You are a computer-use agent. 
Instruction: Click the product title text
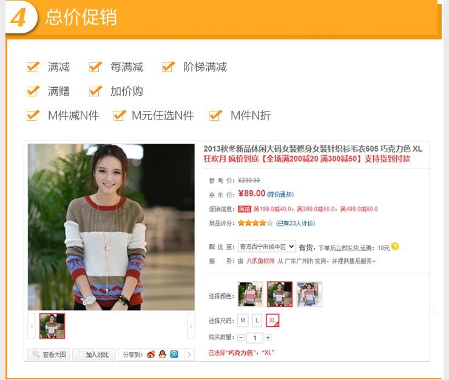tap(312, 148)
